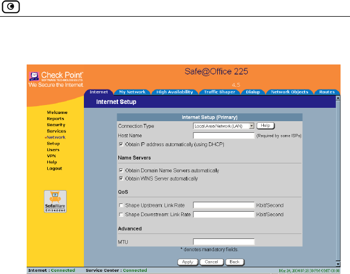Open Users in the sidebar menu
350x274 pixels.
(x=53, y=150)
